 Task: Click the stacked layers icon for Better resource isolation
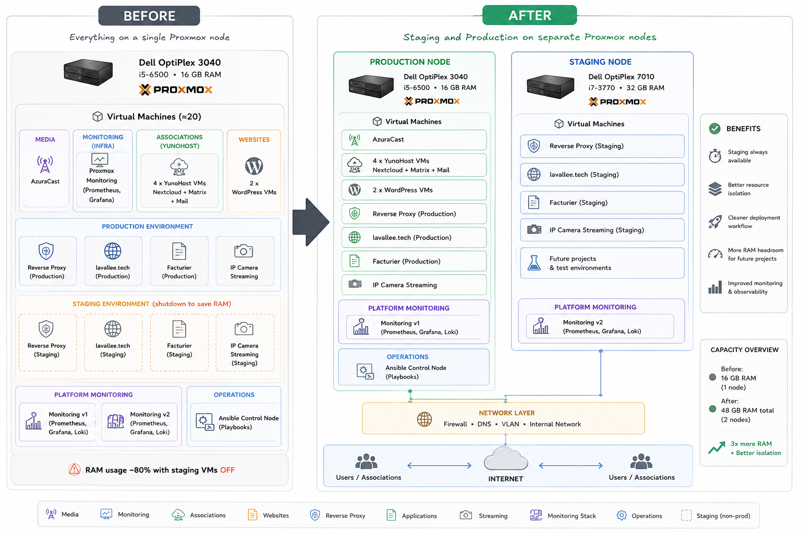pos(715,189)
